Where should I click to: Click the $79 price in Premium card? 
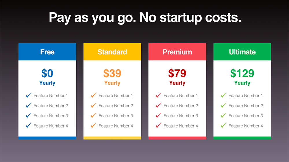pos(177,73)
